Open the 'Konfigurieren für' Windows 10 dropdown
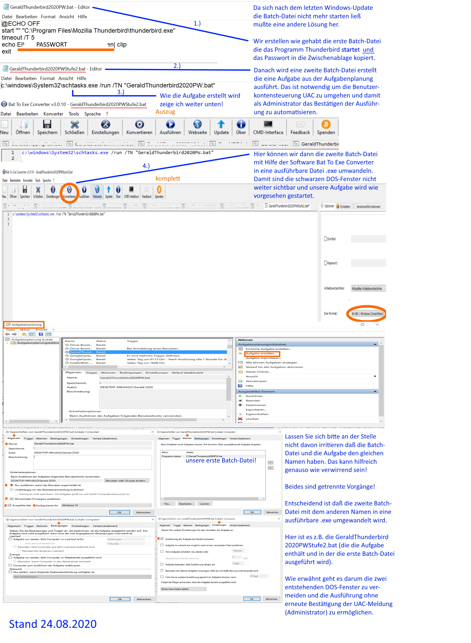Screen dimensions: 471x643 (x=106, y=505)
